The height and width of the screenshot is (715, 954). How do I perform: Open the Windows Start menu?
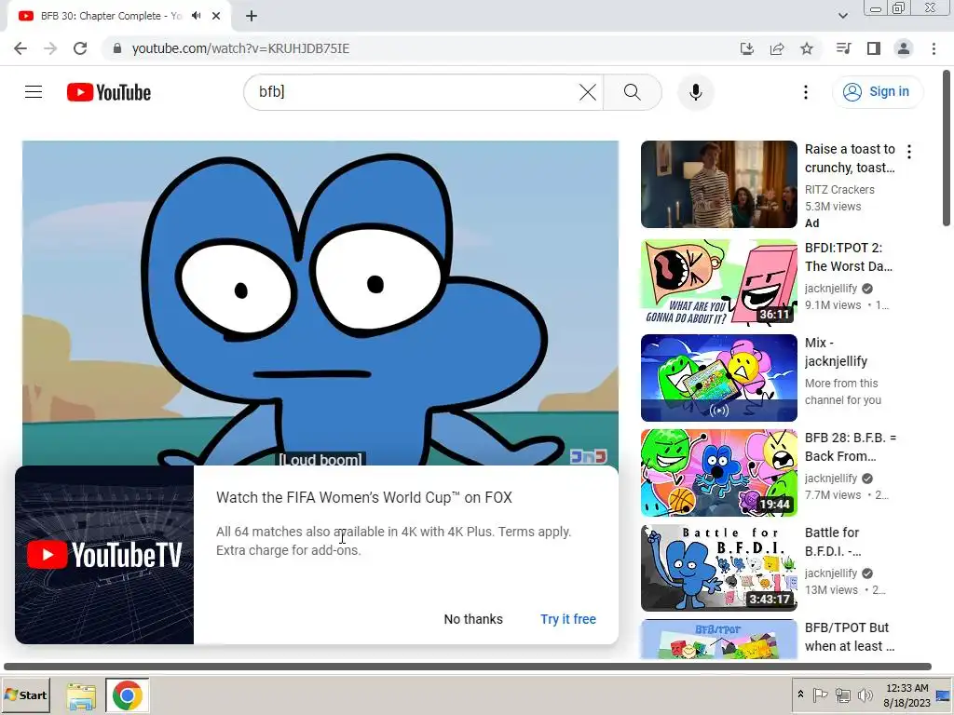point(25,695)
